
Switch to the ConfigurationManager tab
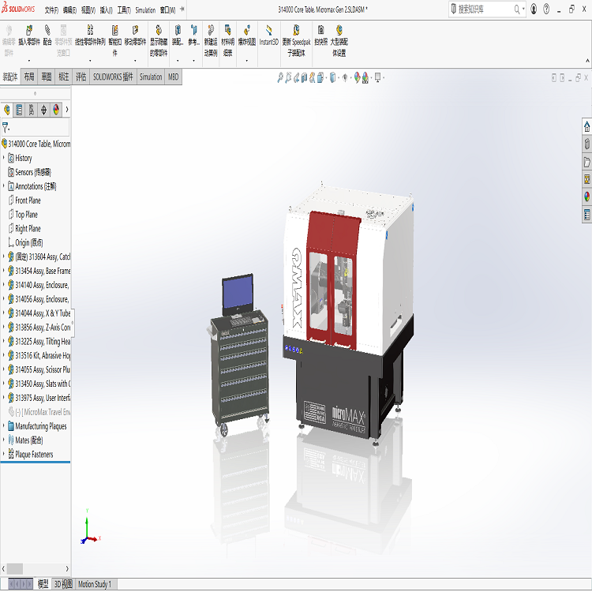coord(32,110)
